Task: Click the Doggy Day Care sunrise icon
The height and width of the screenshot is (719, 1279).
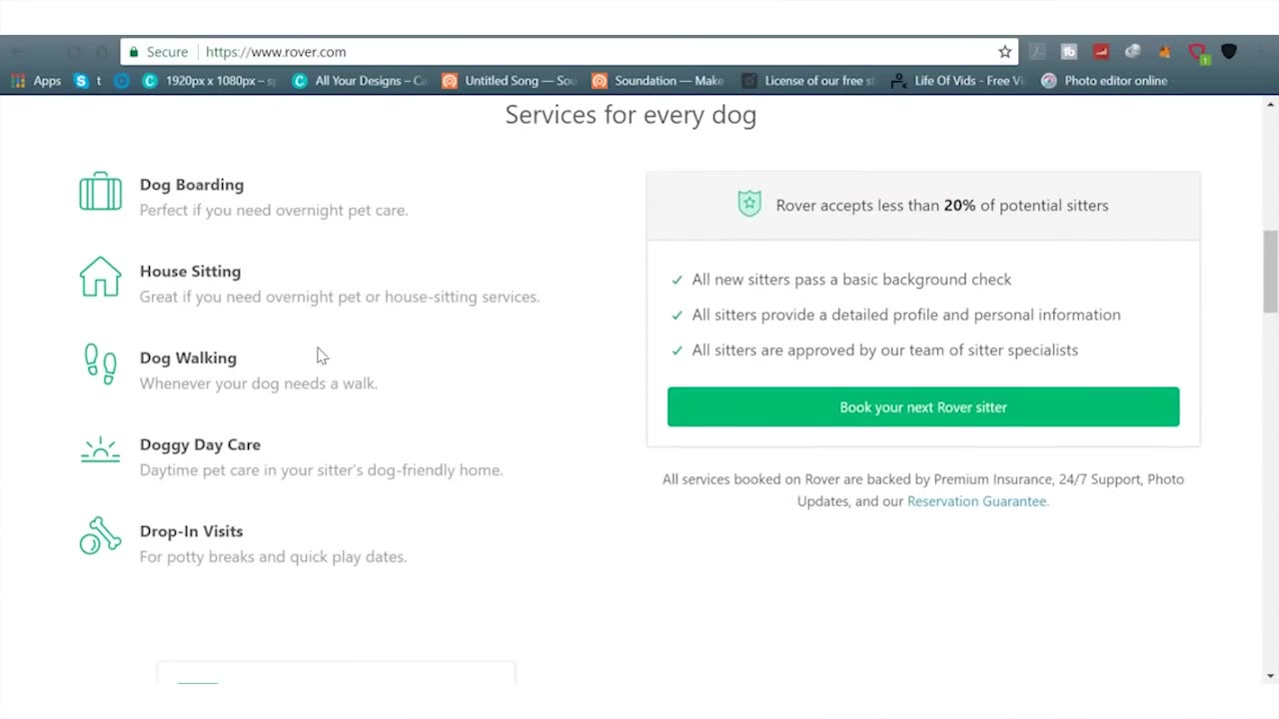Action: (100, 449)
